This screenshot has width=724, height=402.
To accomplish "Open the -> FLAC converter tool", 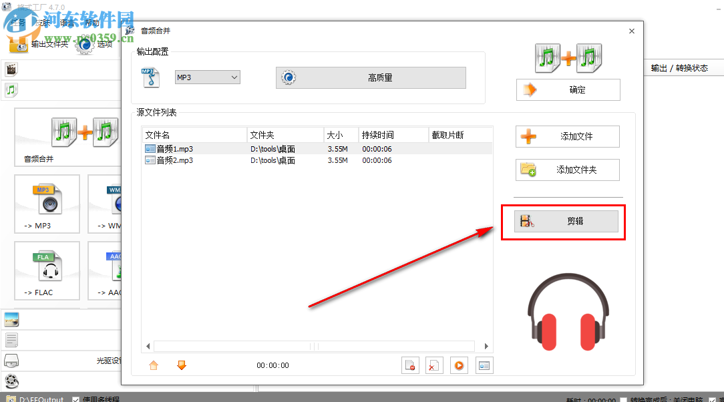I will (x=47, y=270).
